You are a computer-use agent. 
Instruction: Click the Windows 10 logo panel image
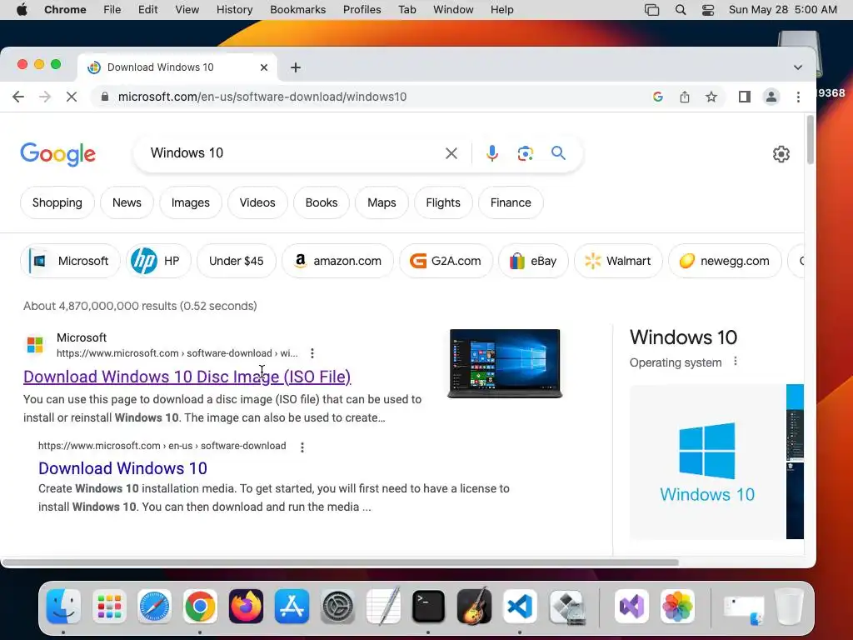point(707,462)
